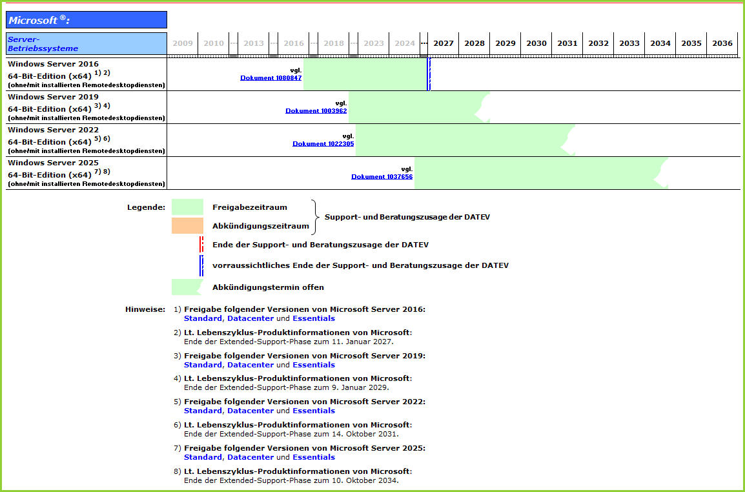Click text 'Ende der Extended-Support-Phase zum 14. Oktober 2031.'
The width and height of the screenshot is (745, 492).
tap(291, 433)
